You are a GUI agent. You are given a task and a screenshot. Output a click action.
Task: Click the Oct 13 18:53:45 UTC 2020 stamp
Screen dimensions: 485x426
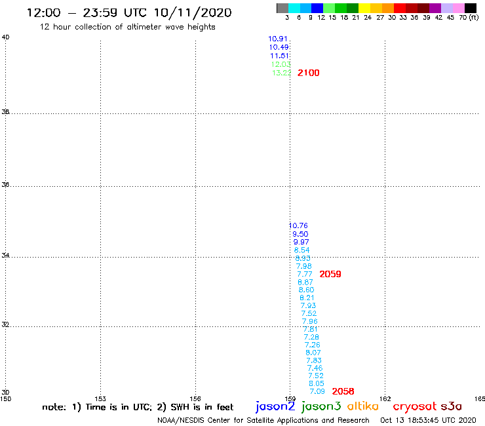point(428,421)
